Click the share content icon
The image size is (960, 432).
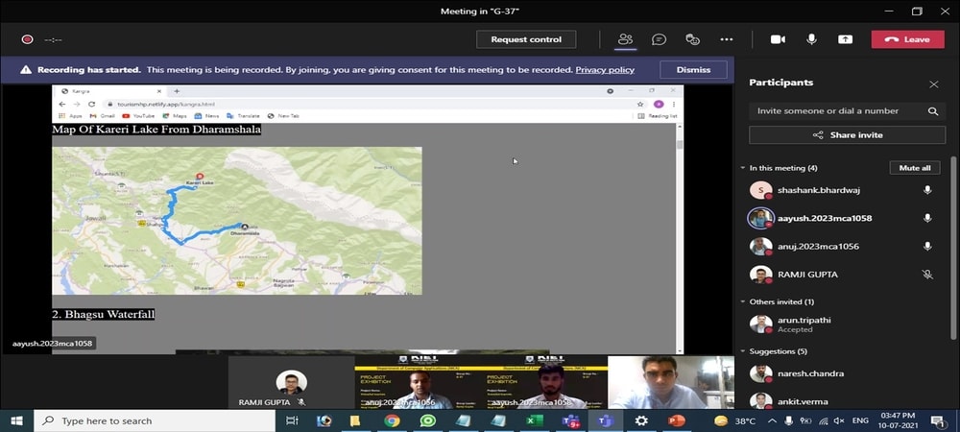point(845,39)
